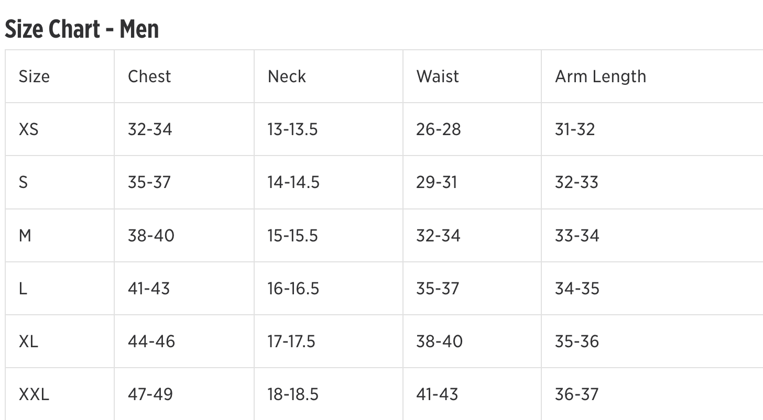Select the Chest column header
This screenshot has height=420, width=763.
tap(149, 76)
